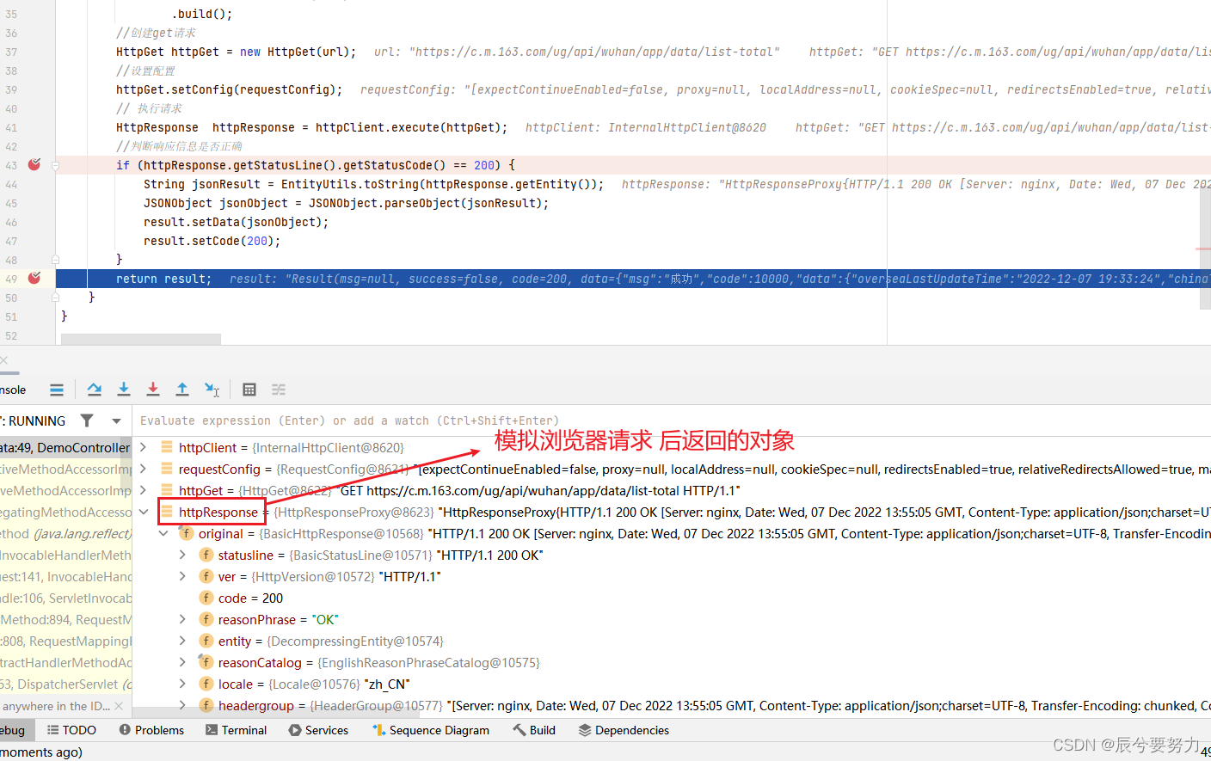Open thread selector dropdown arrow
1211x761 pixels.
pos(116,421)
